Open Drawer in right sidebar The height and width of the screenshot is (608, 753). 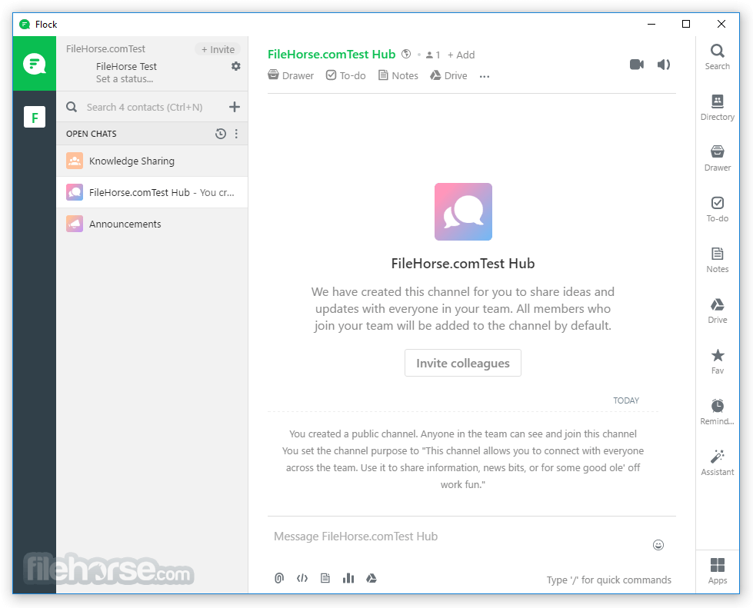718,159
